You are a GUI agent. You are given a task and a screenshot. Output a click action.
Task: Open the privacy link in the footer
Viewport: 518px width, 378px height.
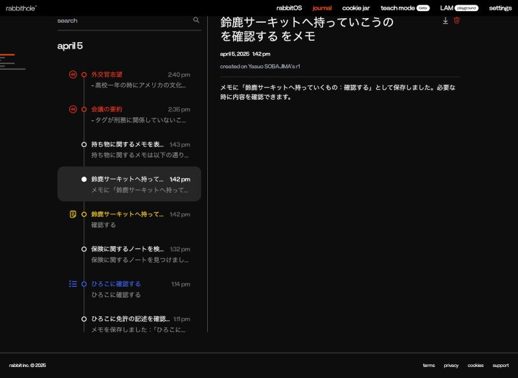tap(451, 366)
